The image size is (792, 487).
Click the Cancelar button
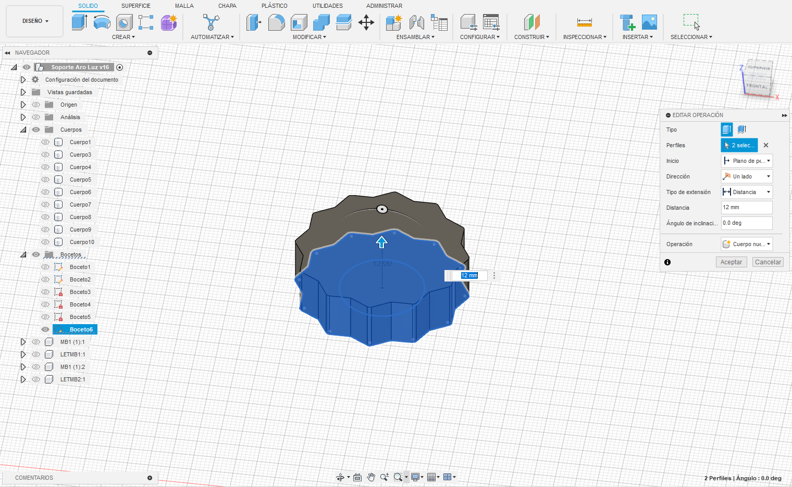(x=768, y=262)
